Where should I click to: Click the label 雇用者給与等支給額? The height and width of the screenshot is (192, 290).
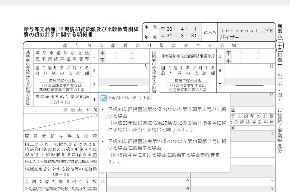coord(61,136)
